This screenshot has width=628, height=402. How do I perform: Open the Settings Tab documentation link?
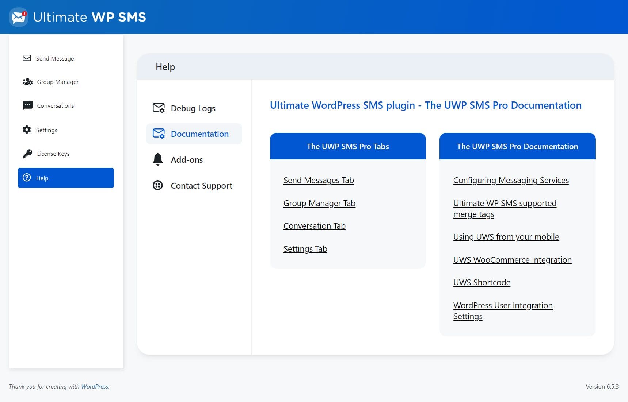tap(305, 249)
